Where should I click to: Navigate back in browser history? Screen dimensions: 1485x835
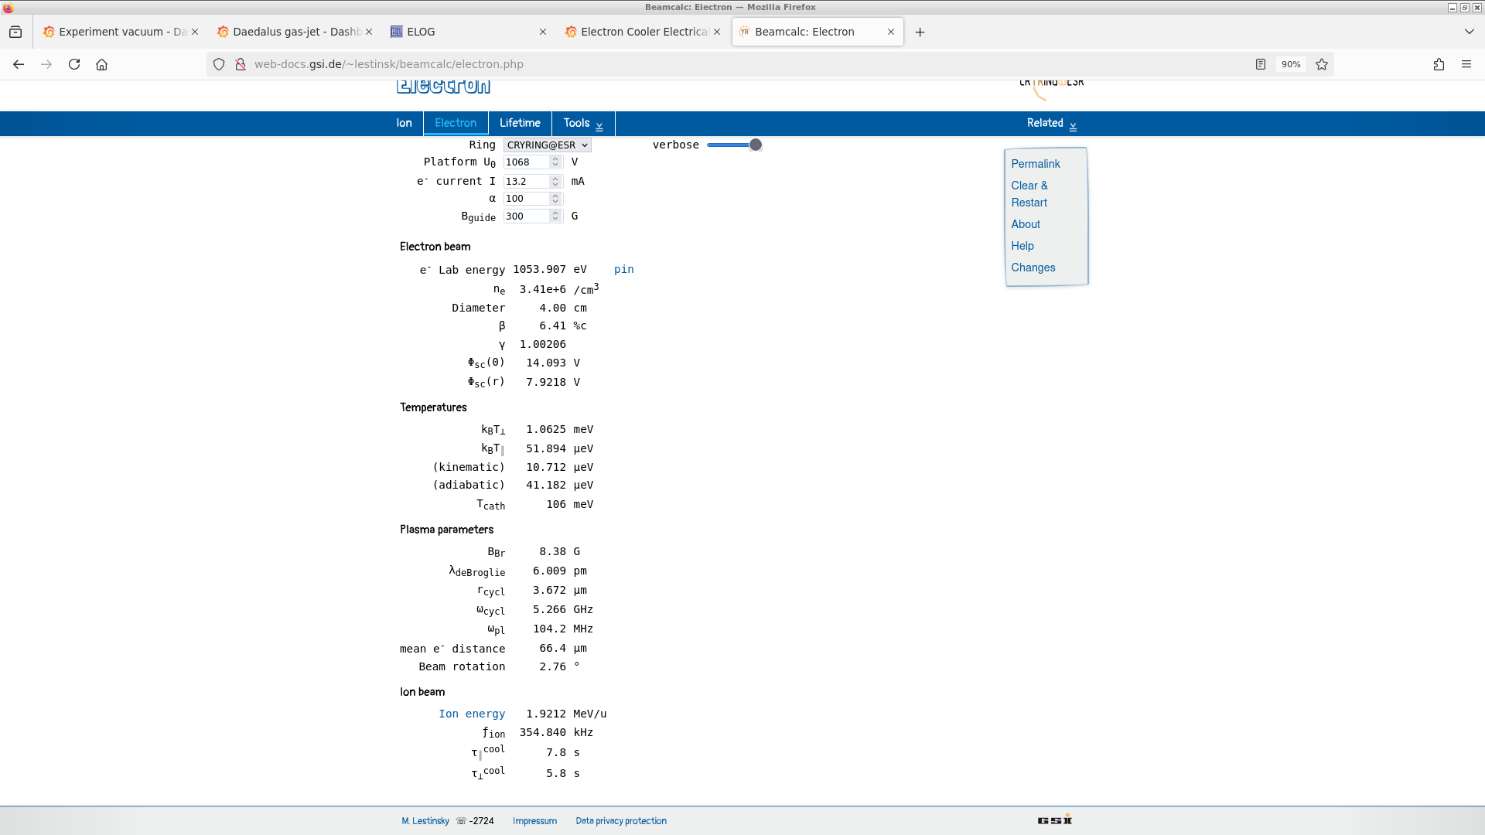click(18, 64)
